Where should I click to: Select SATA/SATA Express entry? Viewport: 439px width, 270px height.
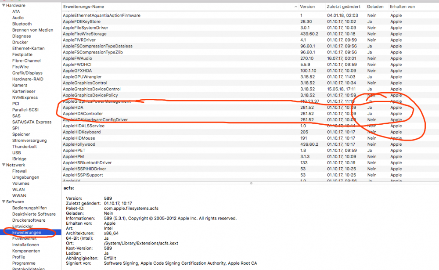(32, 122)
